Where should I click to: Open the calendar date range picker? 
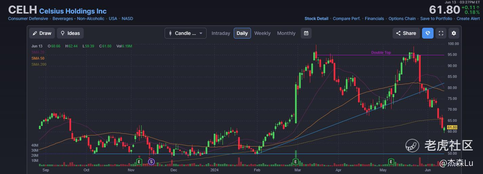click(306, 33)
